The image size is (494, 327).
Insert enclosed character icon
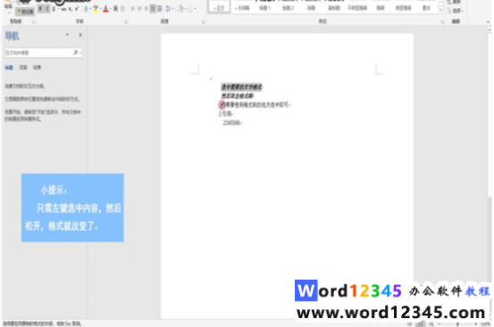tap(122, 9)
